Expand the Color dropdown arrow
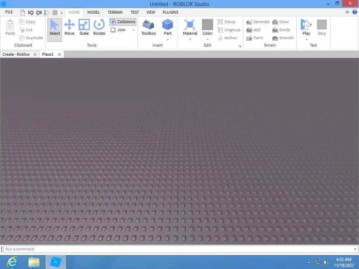359x269 pixels. [208, 39]
